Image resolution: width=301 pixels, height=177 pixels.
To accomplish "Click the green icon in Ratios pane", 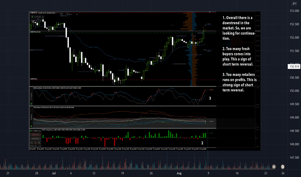I will coord(31,126).
